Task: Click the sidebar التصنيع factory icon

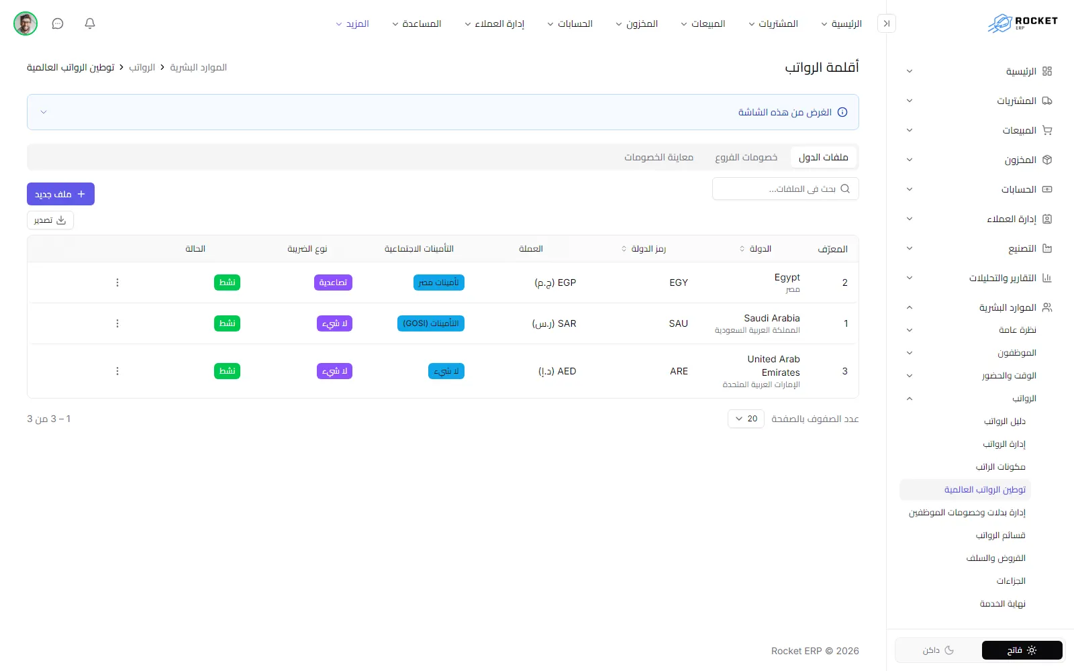Action: pyautogui.click(x=1047, y=248)
